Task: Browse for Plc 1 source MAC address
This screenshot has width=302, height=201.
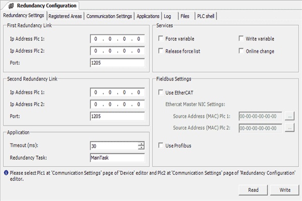Action: 289,115
